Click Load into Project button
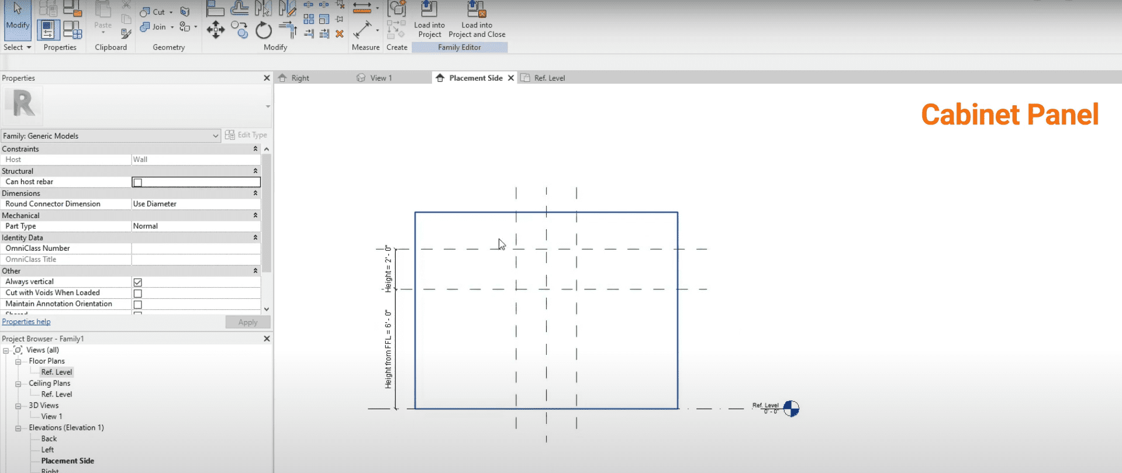Image resolution: width=1122 pixels, height=473 pixels. [x=429, y=20]
